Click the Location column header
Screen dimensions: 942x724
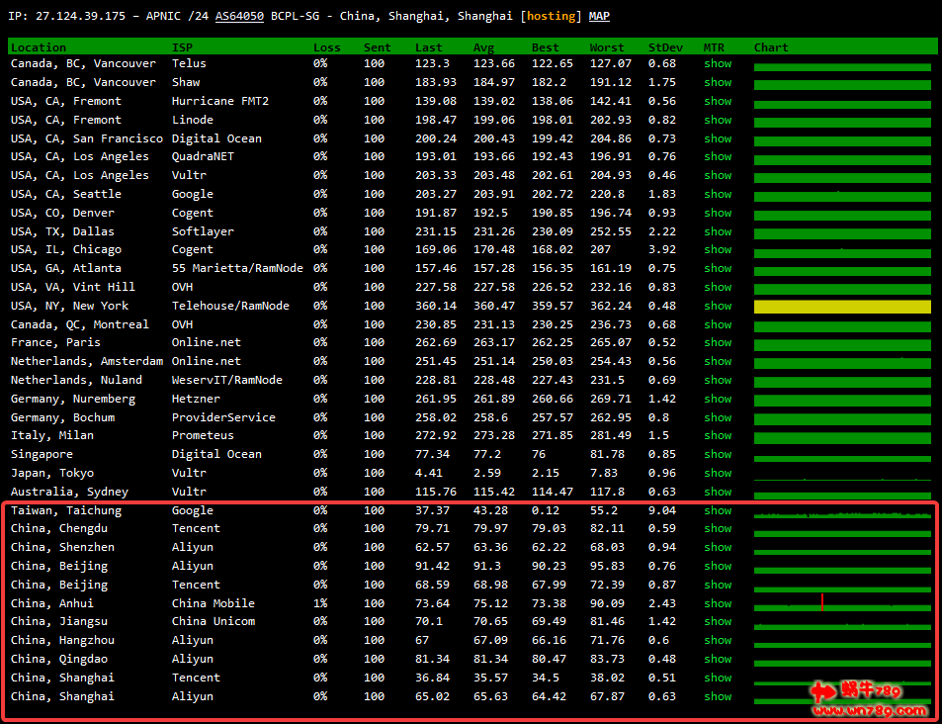pyautogui.click(x=39, y=46)
